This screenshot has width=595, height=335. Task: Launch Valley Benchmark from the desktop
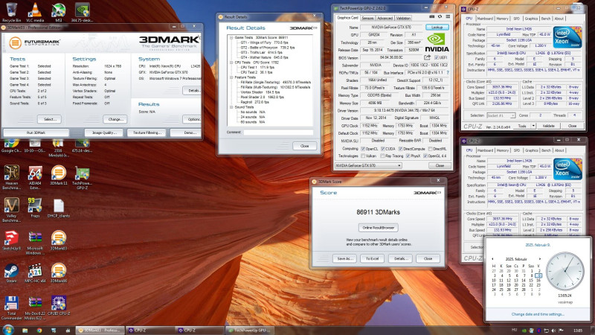[11, 210]
